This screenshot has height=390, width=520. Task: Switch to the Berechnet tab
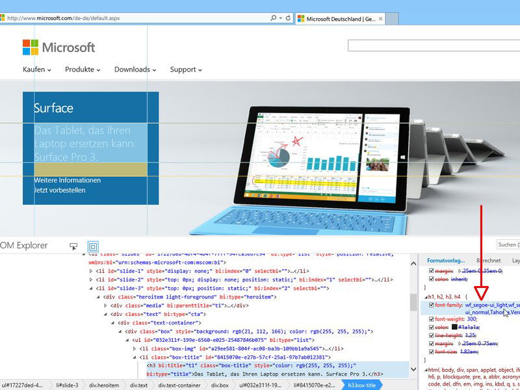coord(489,261)
